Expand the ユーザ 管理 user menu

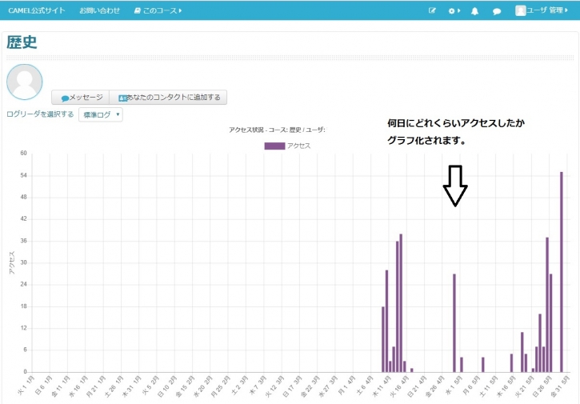click(547, 10)
